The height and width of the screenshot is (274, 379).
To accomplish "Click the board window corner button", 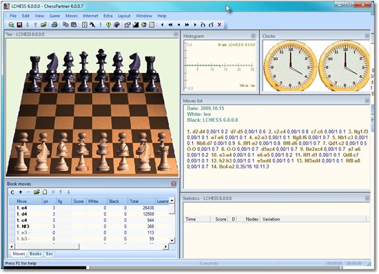I will (176, 34).
